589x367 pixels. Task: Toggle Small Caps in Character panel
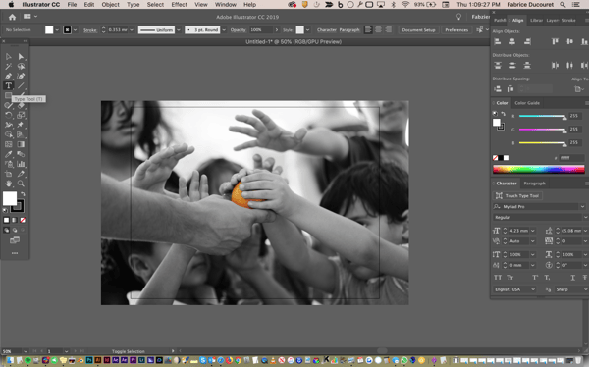click(x=510, y=278)
